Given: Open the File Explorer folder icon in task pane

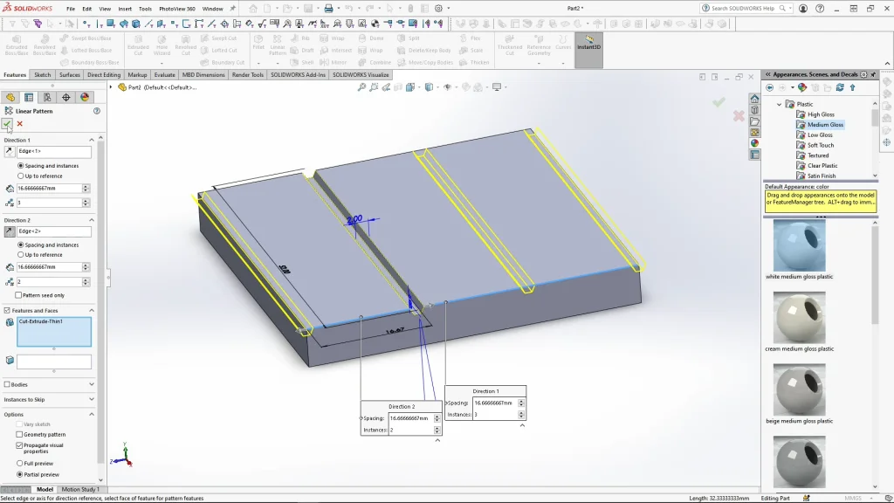Looking at the screenshot, I should [755, 121].
